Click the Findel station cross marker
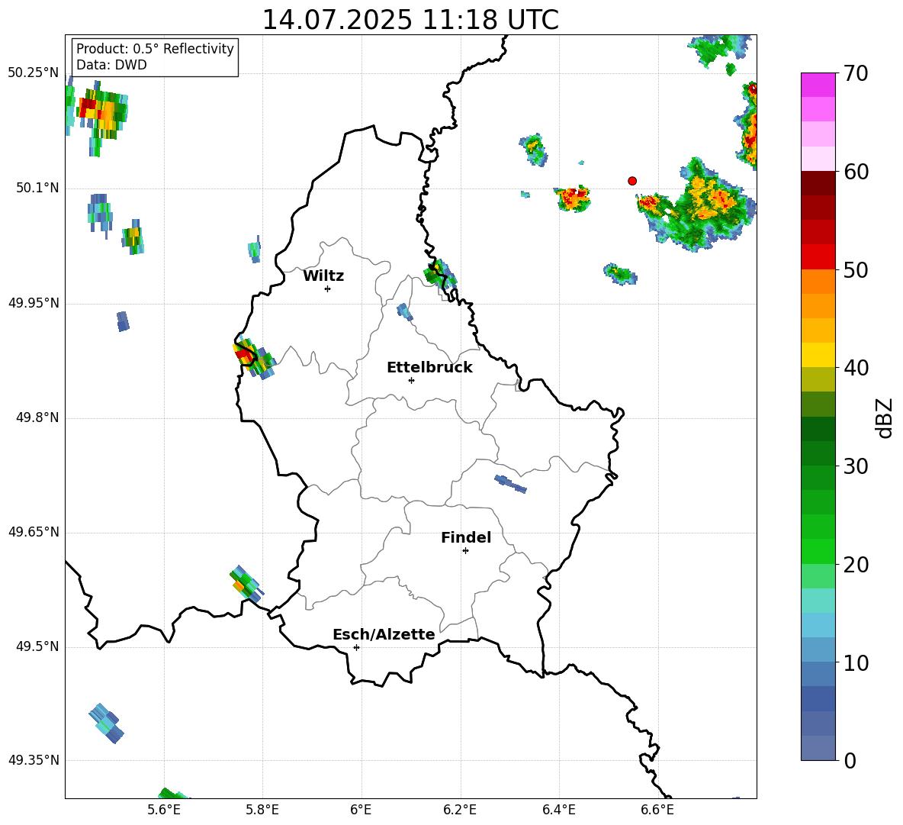Image resolution: width=903 pixels, height=825 pixels. (x=465, y=551)
